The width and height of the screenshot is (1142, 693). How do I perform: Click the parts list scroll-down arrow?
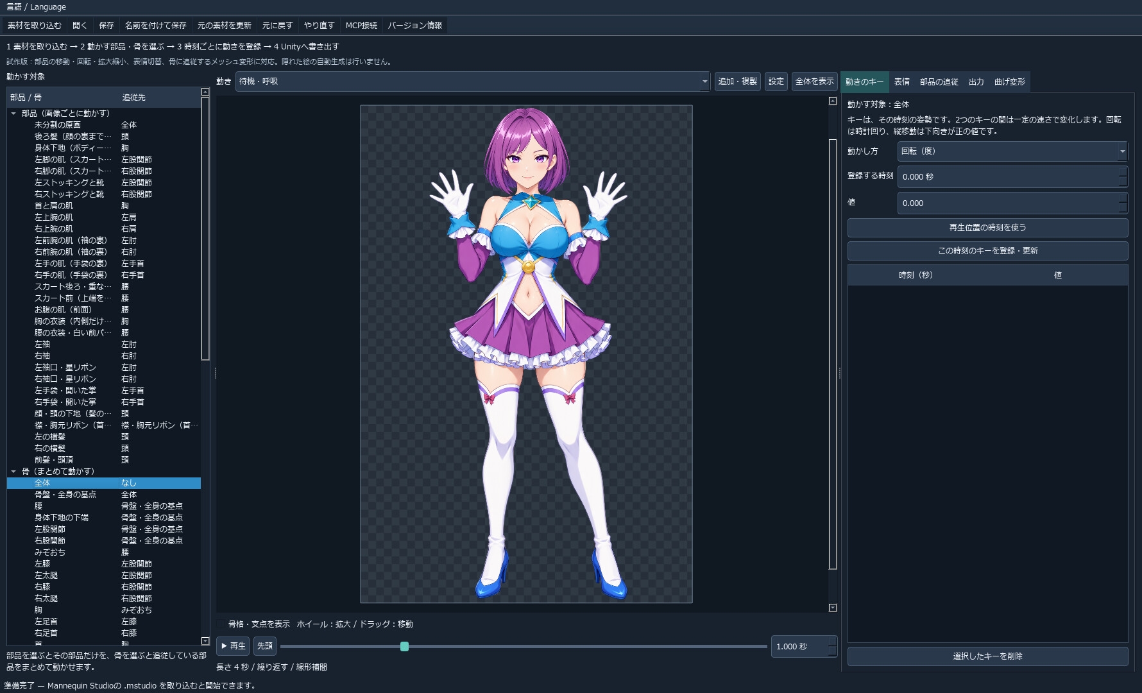click(x=205, y=641)
